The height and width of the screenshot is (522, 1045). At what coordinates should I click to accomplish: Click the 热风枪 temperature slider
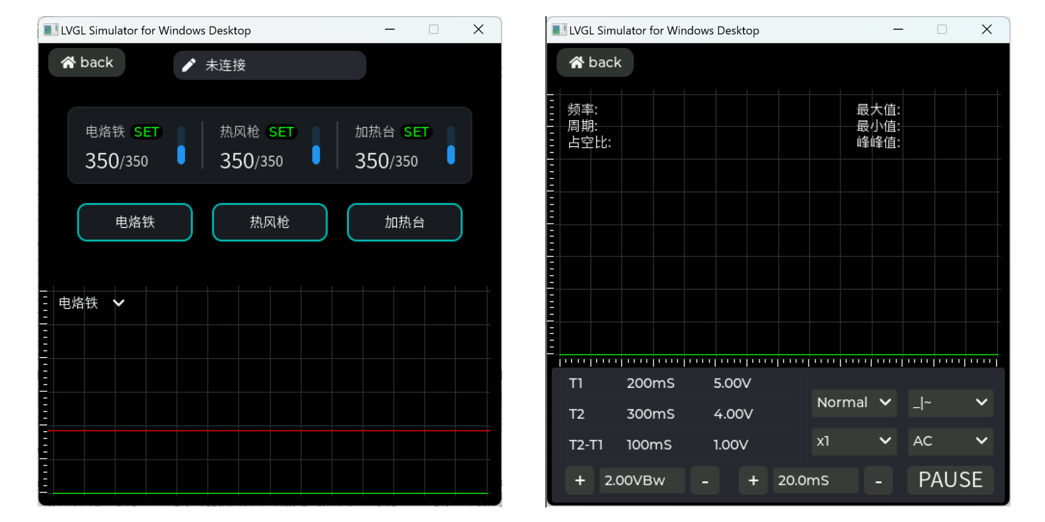(316, 146)
